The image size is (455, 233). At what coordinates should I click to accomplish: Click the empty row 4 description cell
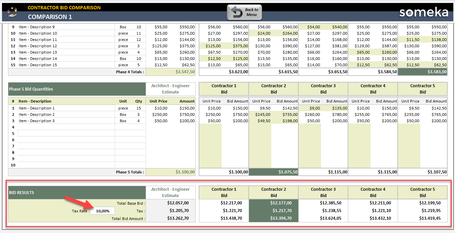pyautogui.click(x=67, y=127)
